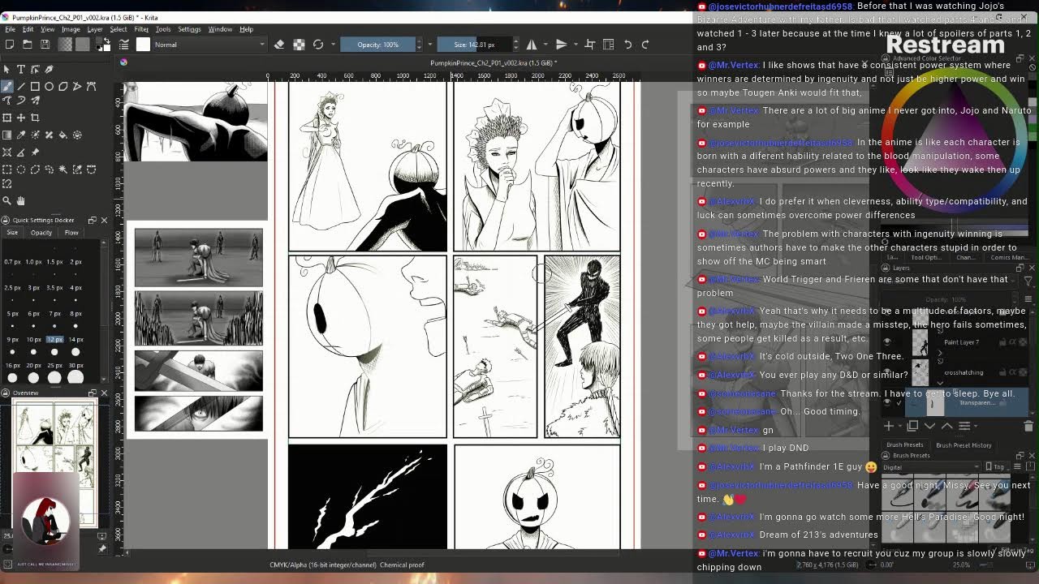This screenshot has height=584, width=1039.
Task: Open the Layer menu
Action: coord(94,29)
